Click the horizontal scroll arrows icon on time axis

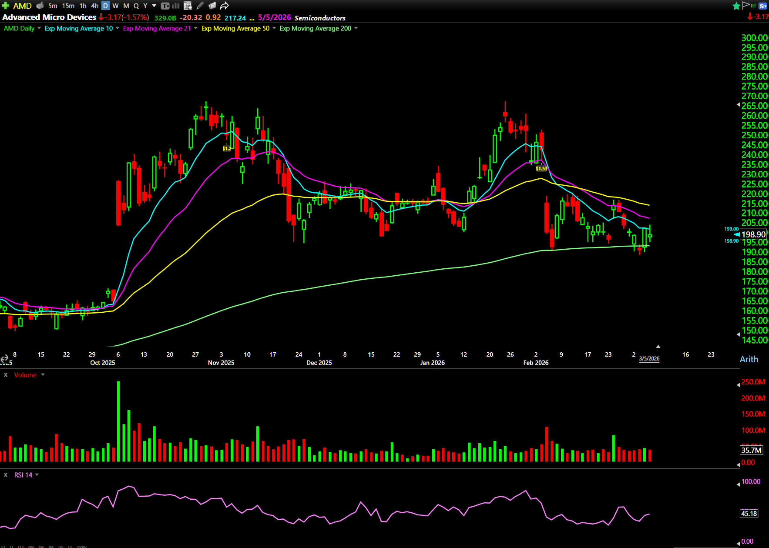4,359
